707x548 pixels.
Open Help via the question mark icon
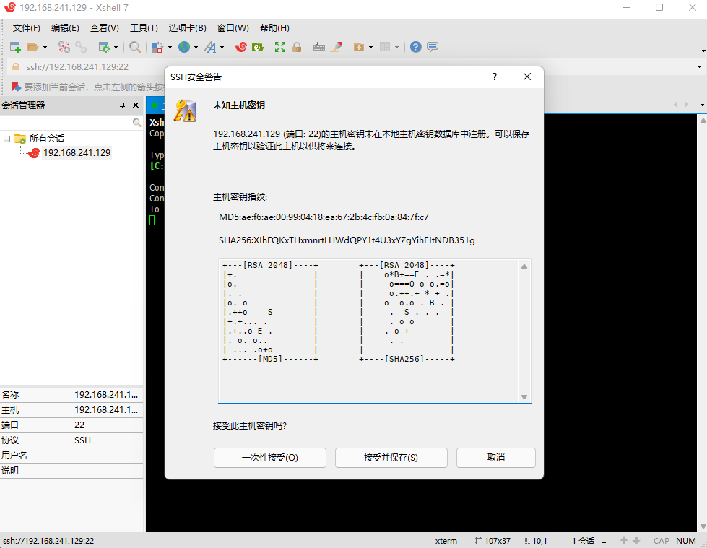tap(415, 47)
